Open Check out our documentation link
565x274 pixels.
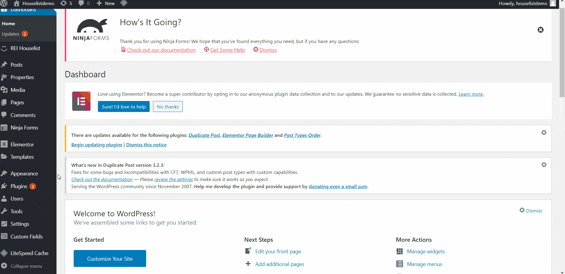(x=161, y=50)
